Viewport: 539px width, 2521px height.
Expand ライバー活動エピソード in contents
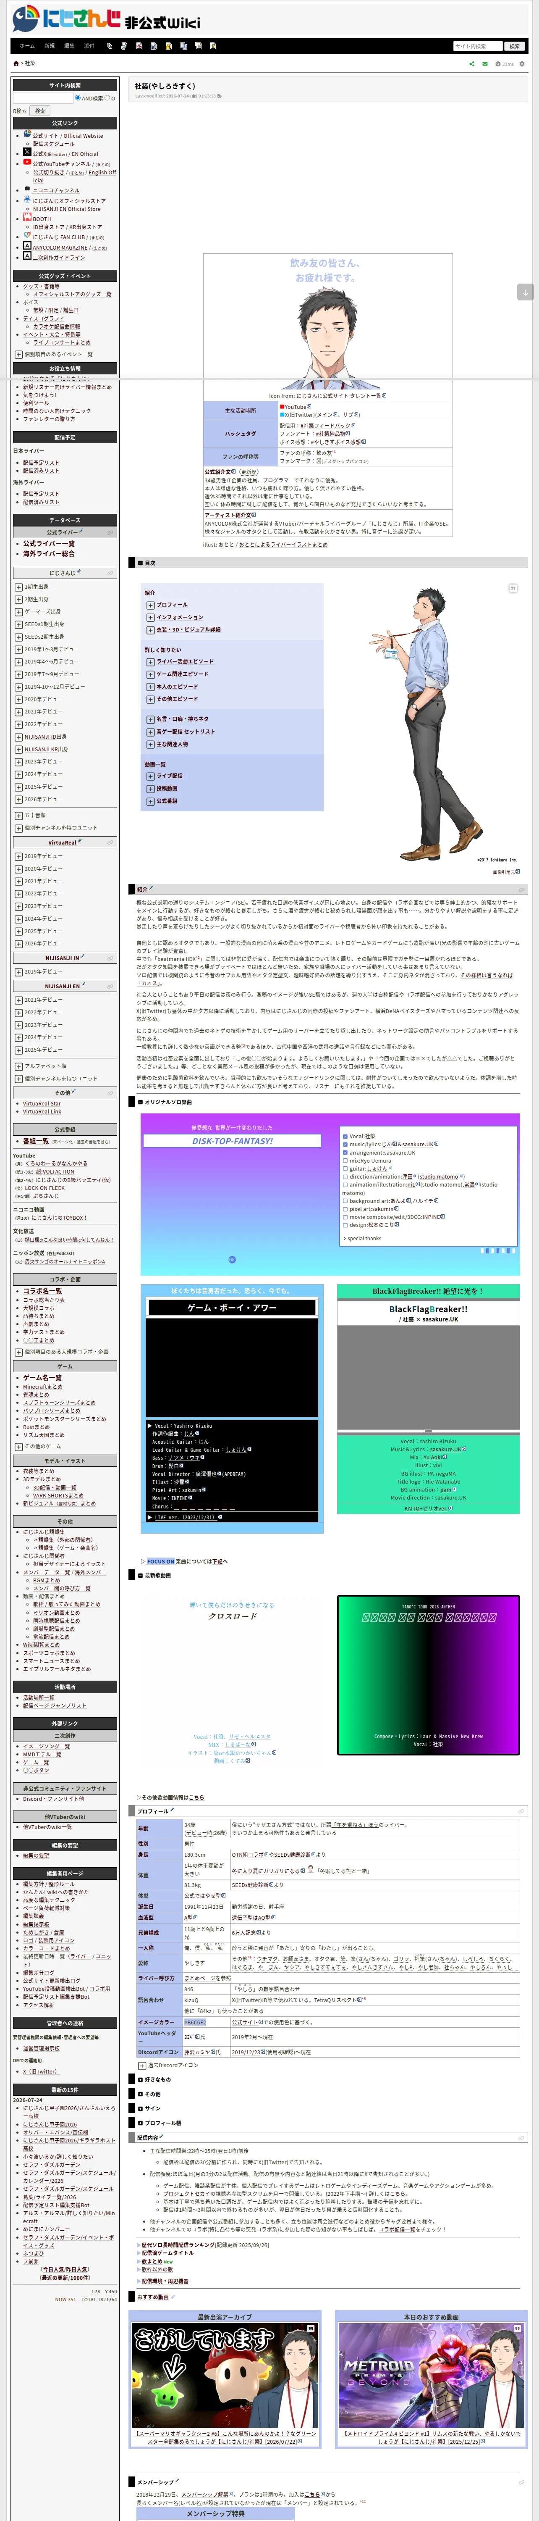coord(150,662)
